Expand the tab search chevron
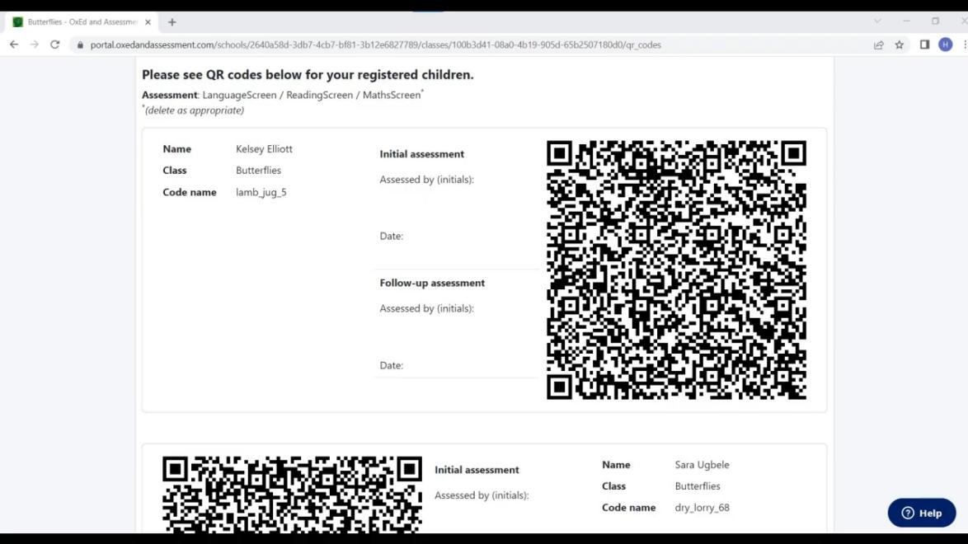 click(877, 21)
